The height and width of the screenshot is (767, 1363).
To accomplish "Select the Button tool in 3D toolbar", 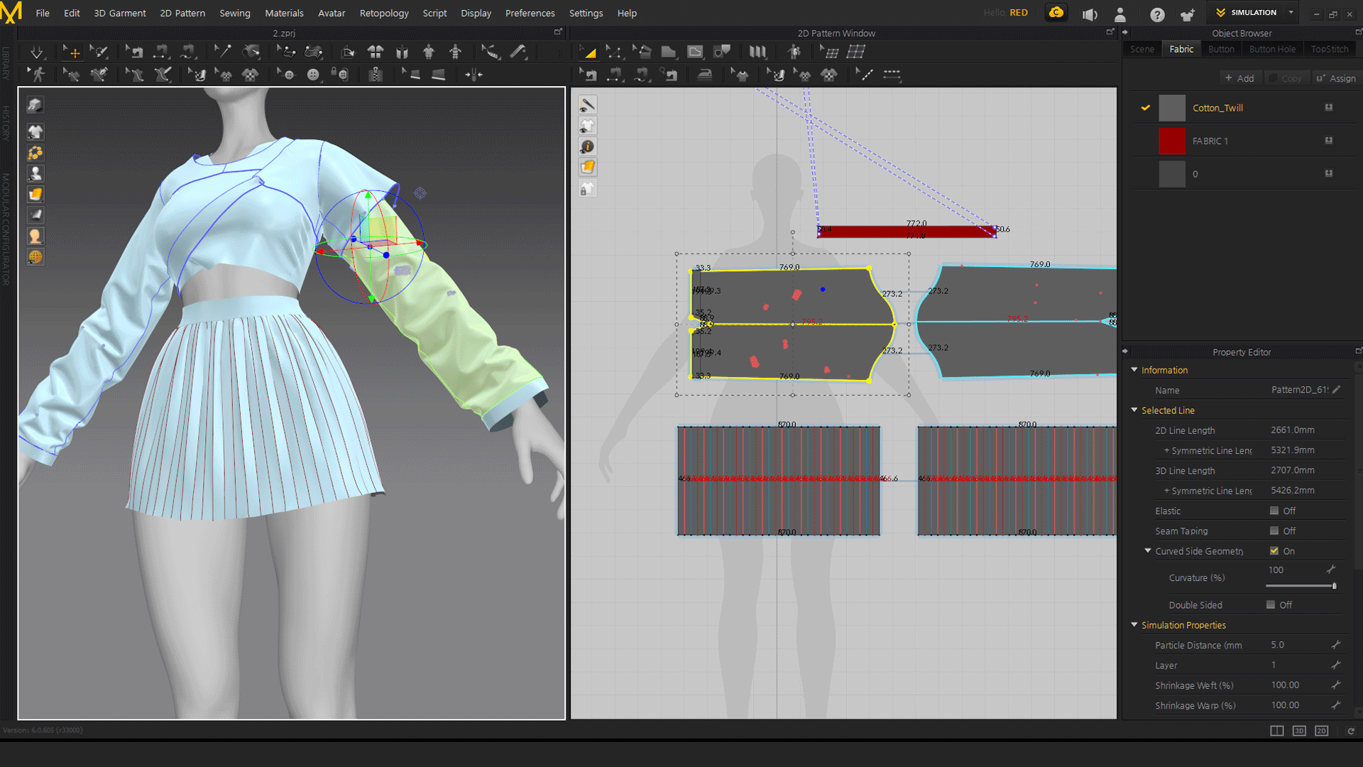I will point(313,75).
